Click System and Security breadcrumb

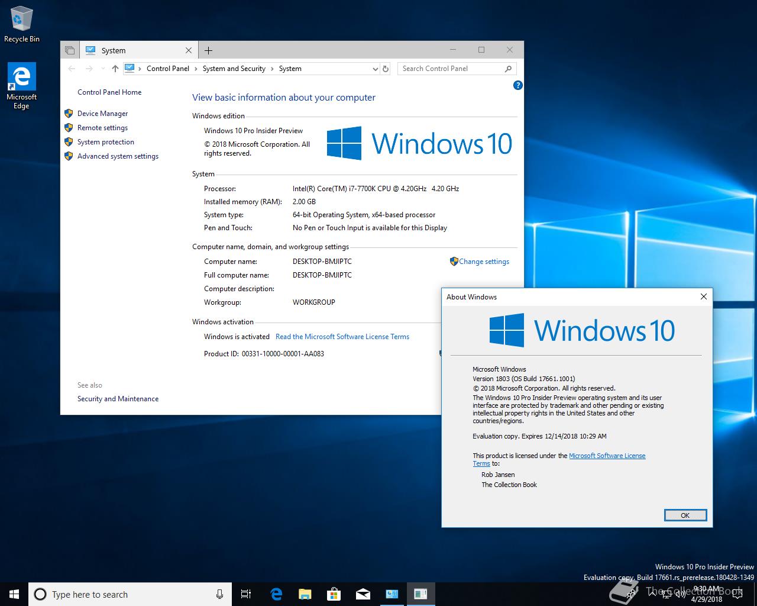pyautogui.click(x=234, y=69)
